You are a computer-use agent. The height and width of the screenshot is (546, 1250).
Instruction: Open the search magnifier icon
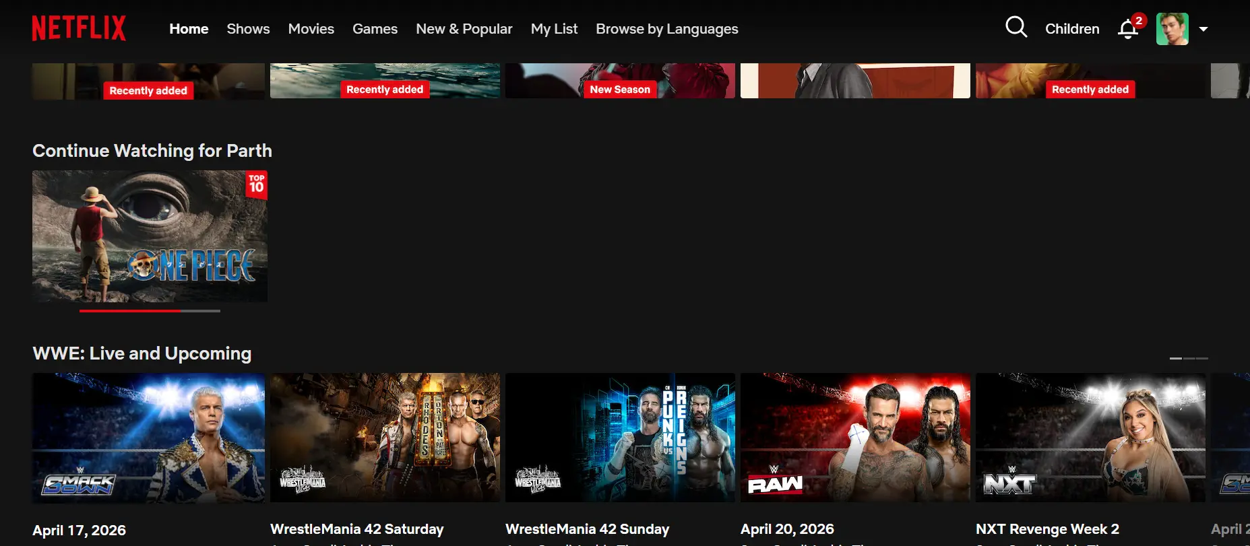point(1015,28)
